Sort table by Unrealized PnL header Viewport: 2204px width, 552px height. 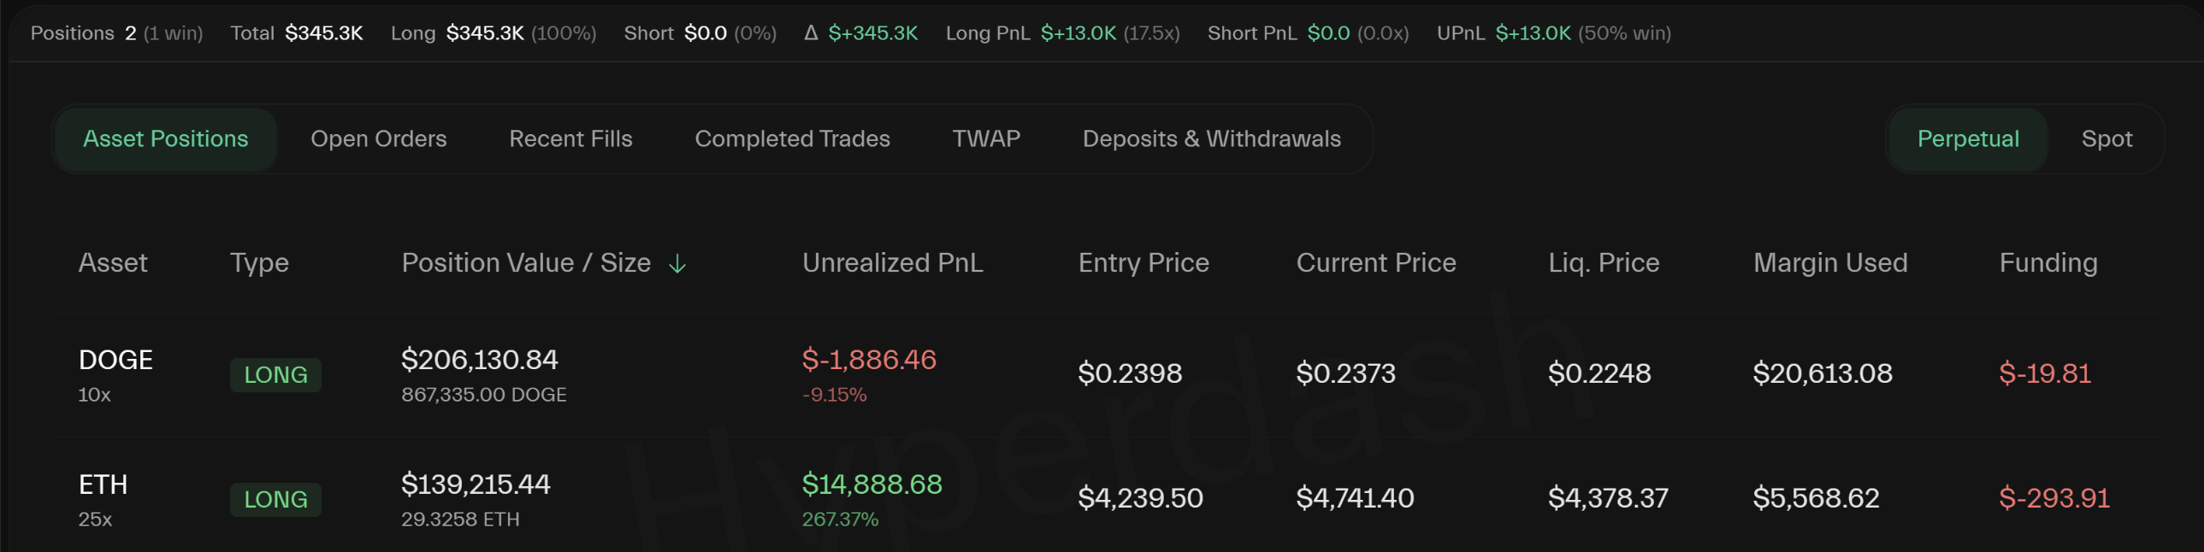coord(891,262)
